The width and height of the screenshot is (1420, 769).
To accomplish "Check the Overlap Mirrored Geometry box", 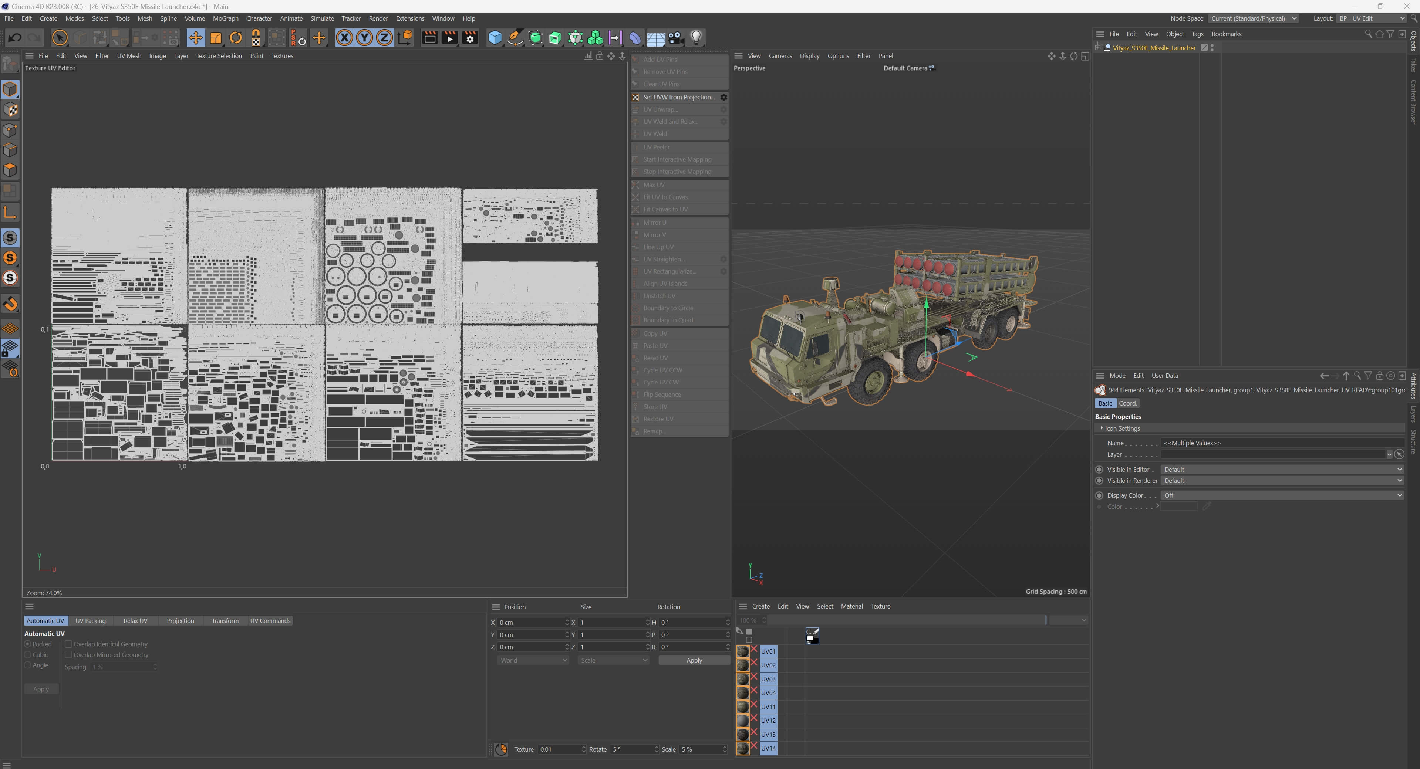I will (69, 654).
